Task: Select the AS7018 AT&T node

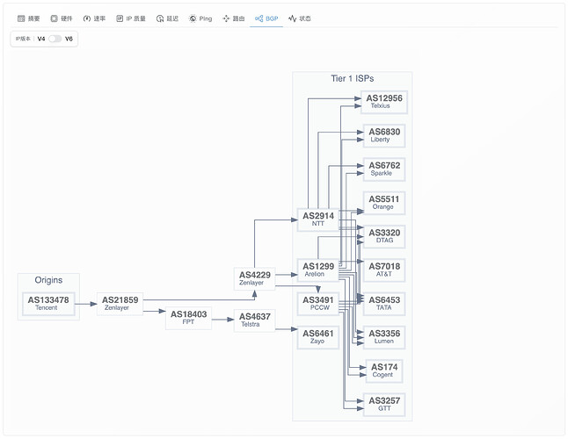Action: click(x=384, y=270)
